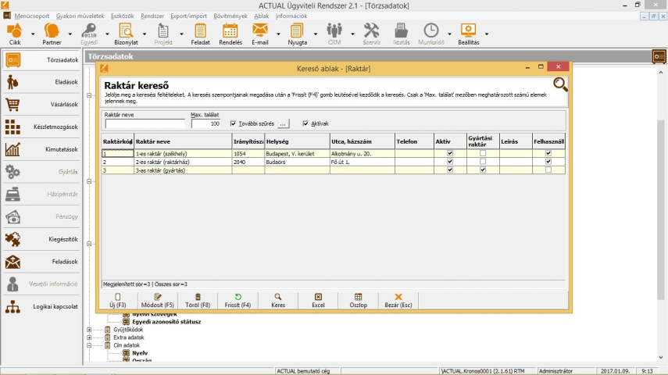Click the Excel export button

point(318,301)
